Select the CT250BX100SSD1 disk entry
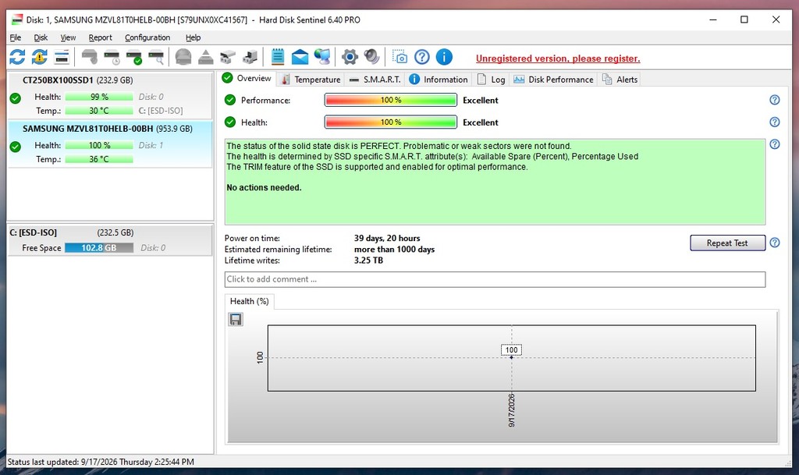The height and width of the screenshot is (475, 799). 109,95
